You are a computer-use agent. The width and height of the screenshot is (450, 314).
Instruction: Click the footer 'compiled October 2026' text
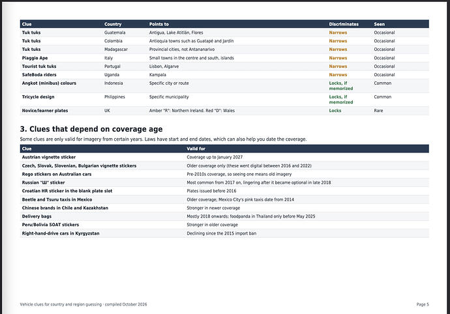pos(126,304)
